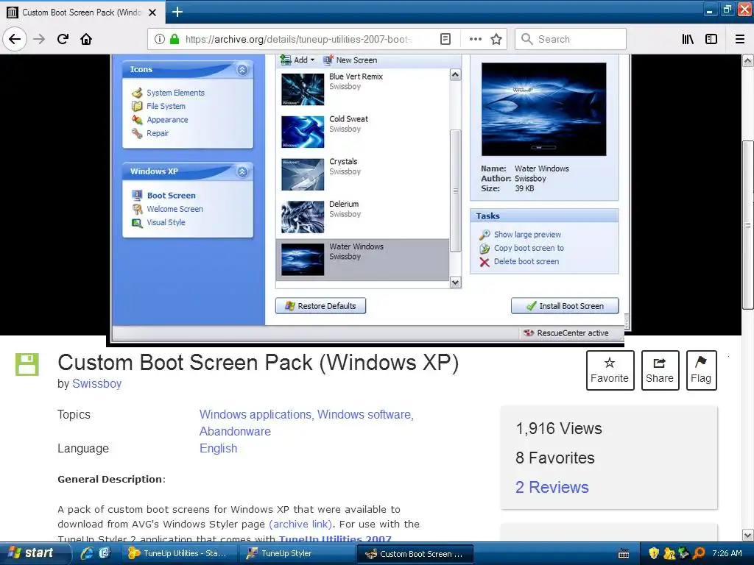Click the Share button
Screen dimensions: 754x565
coord(660,370)
